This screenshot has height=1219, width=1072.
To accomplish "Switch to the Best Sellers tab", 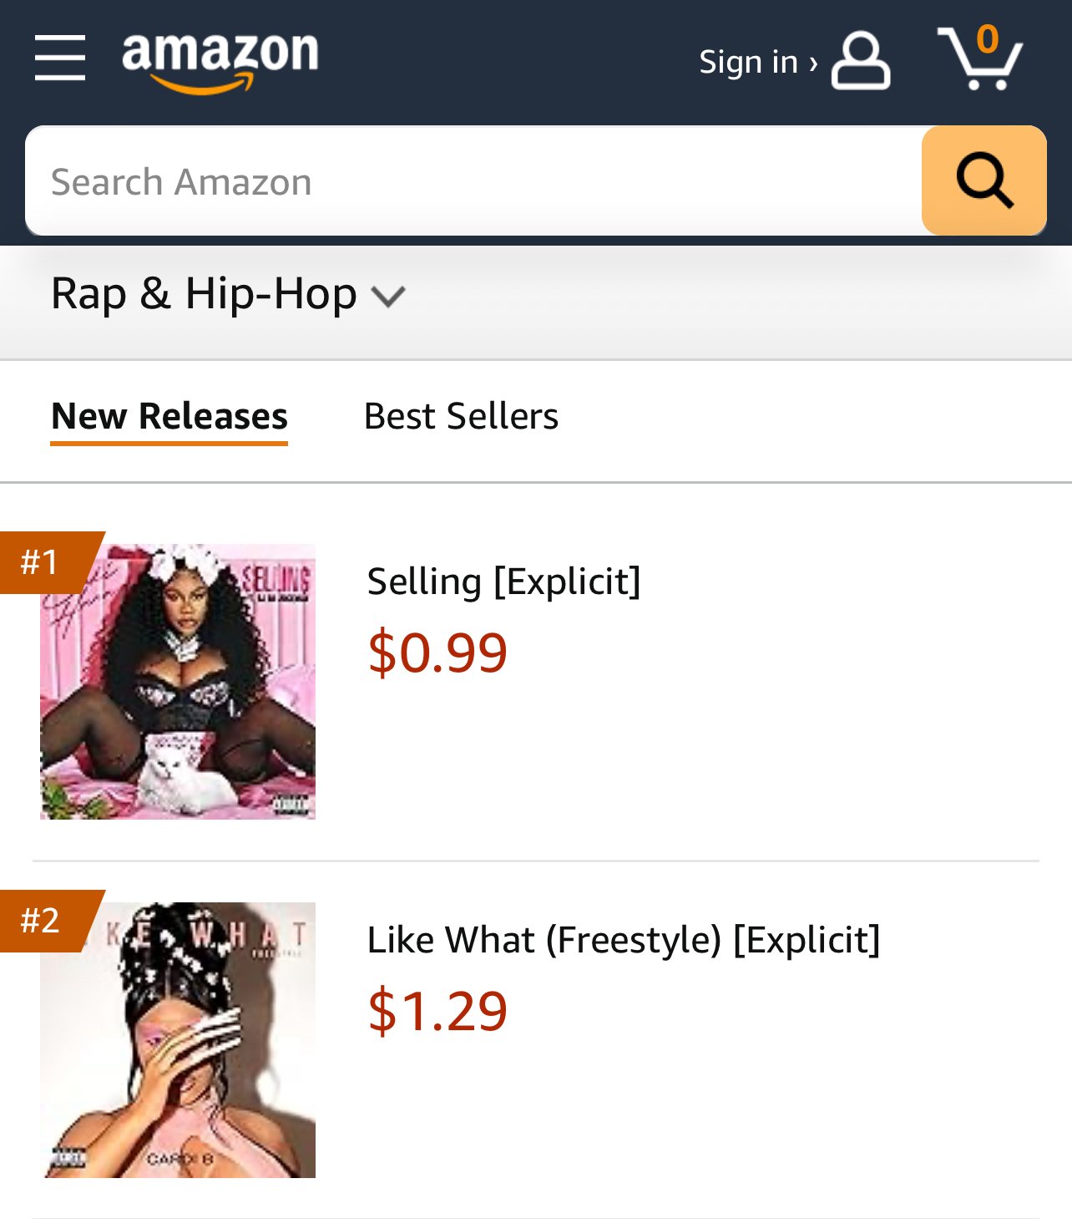I will point(461,416).
